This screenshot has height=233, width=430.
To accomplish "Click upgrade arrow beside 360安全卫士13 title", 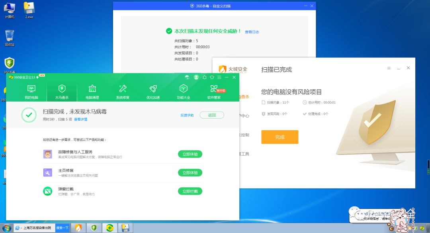I will point(37,77).
